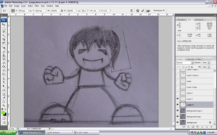Open the blend mode Normal dropdown

tap(185, 63)
